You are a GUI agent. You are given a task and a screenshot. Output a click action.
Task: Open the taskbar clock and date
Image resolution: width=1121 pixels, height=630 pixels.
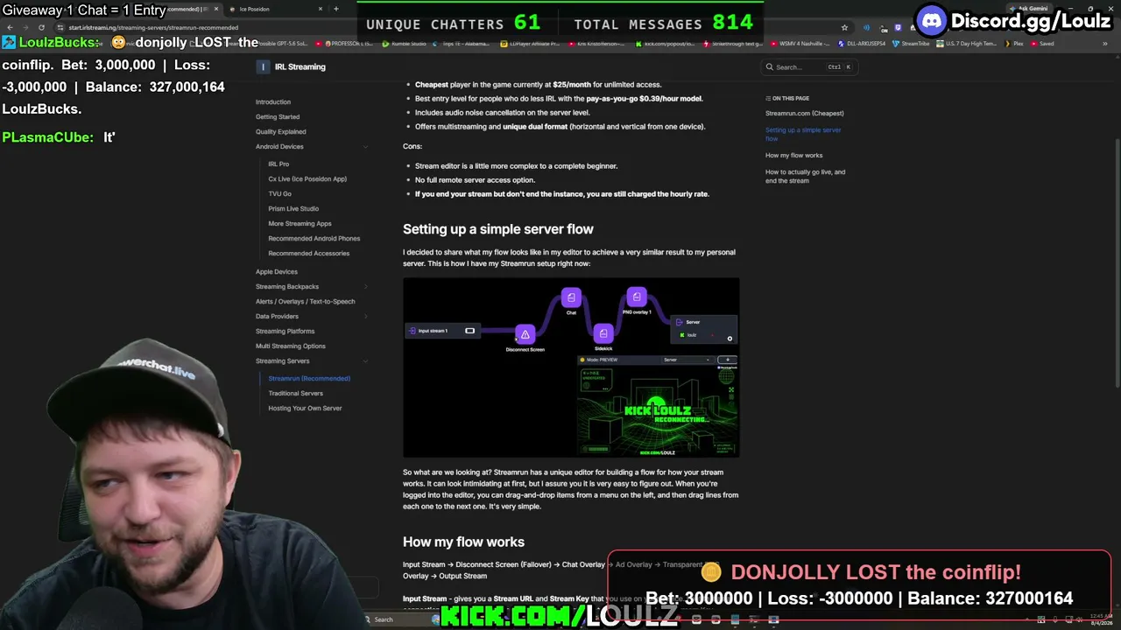click(1101, 619)
